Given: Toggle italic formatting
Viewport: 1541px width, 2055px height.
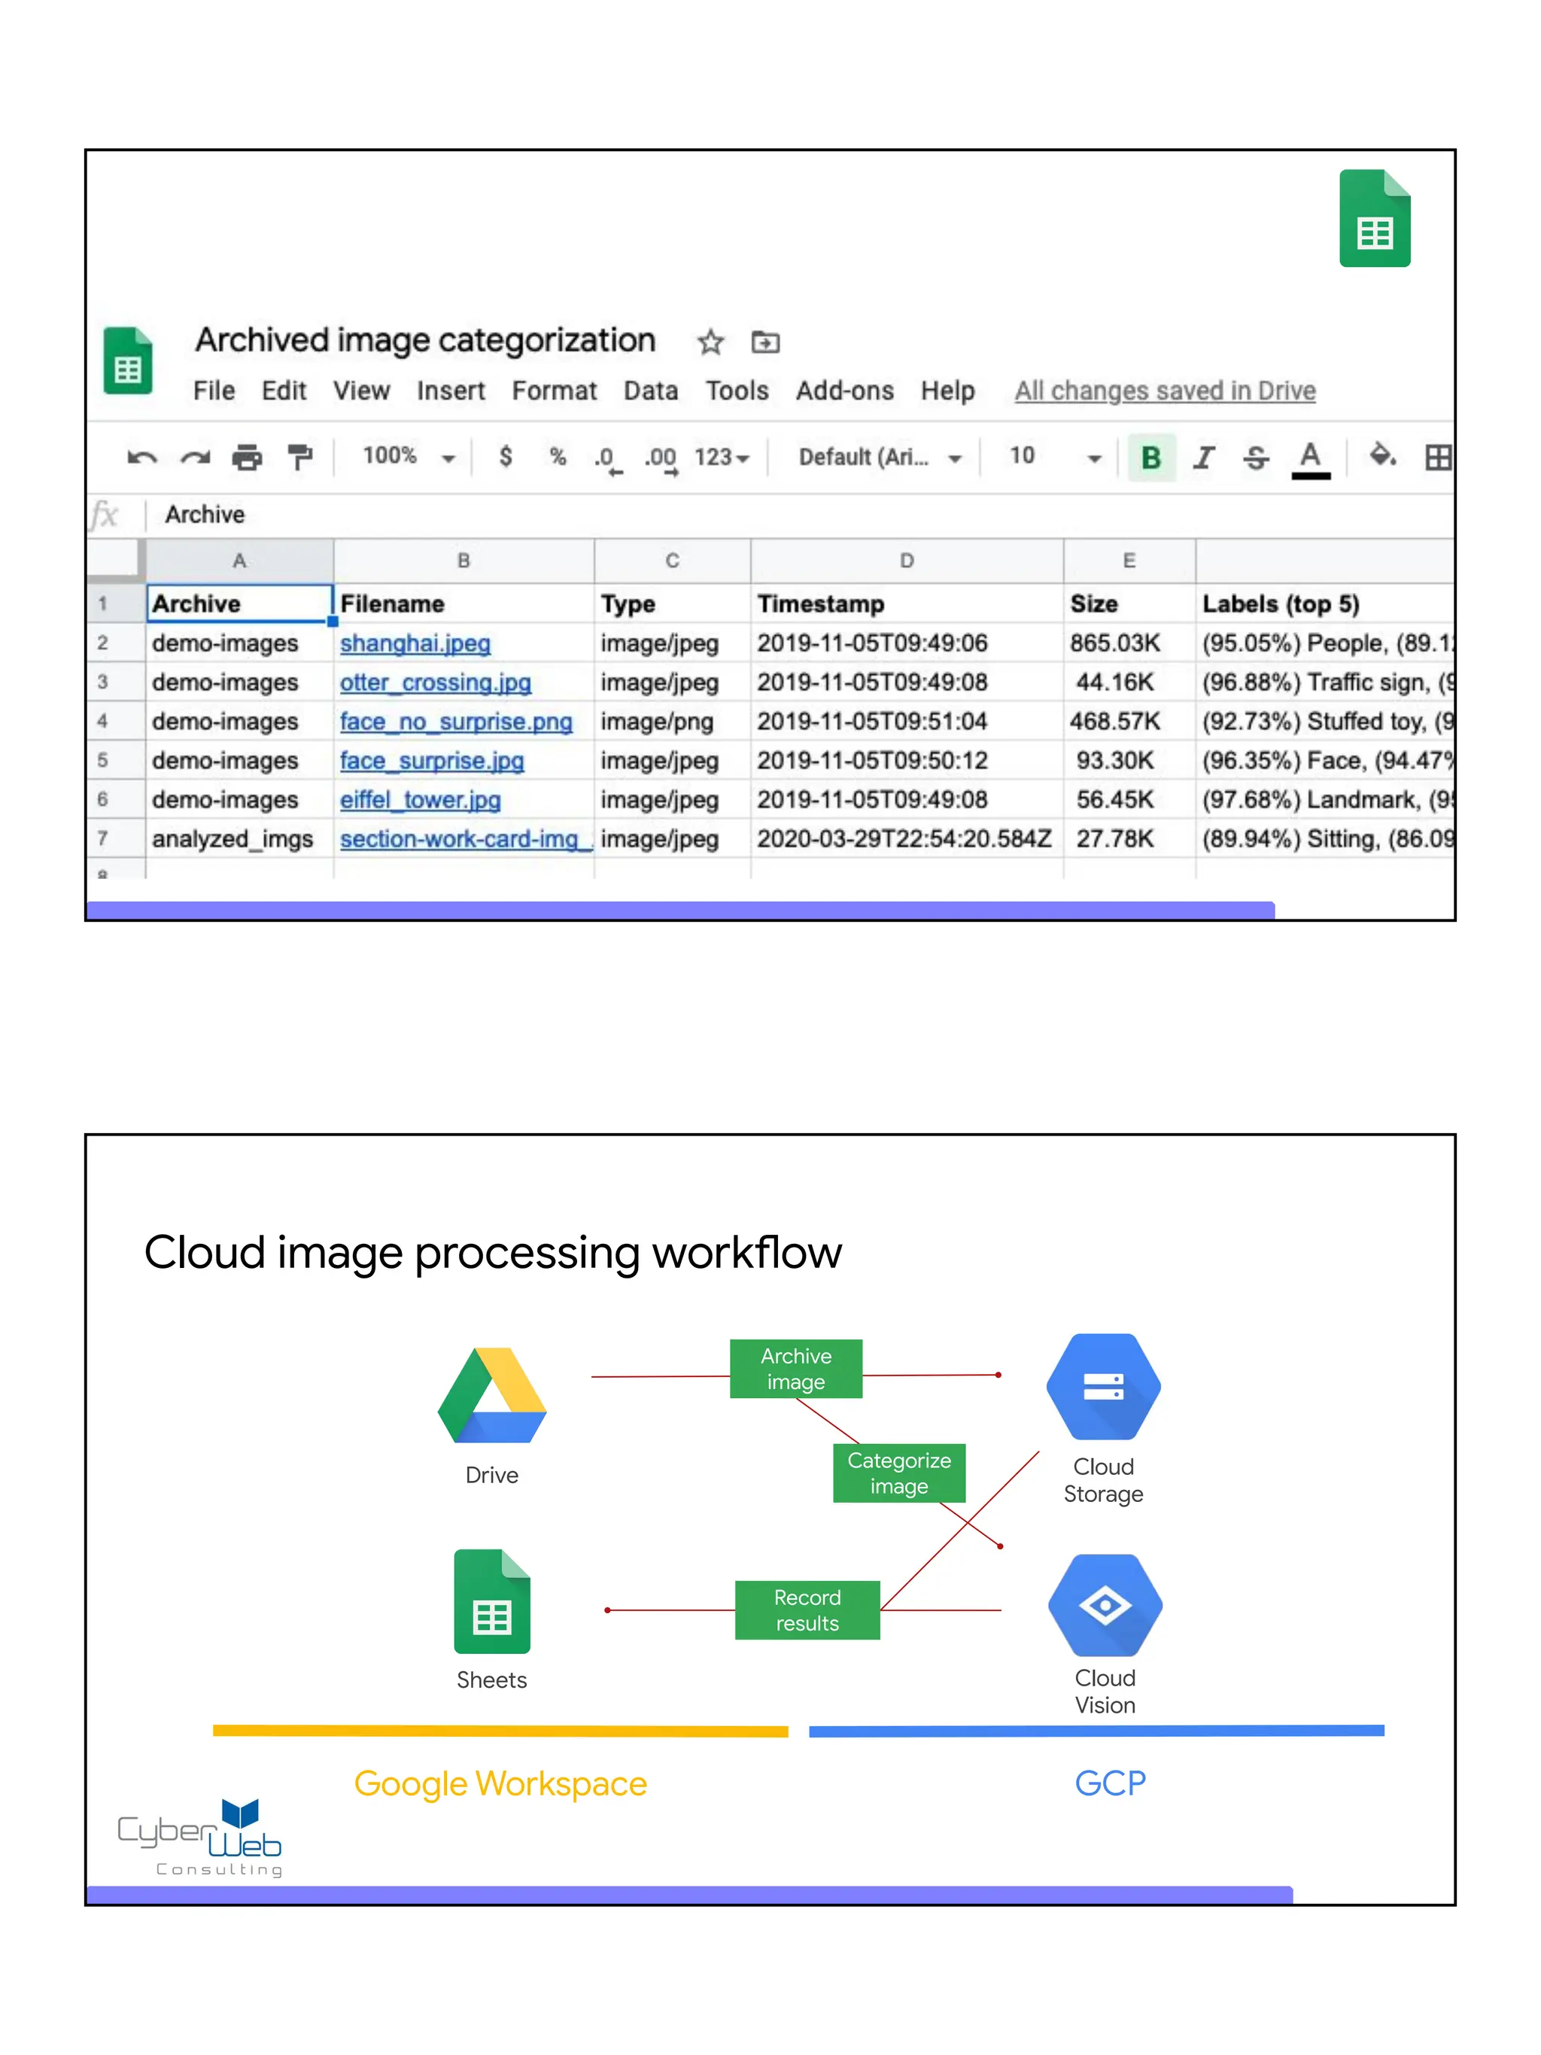Looking at the screenshot, I should pos(1204,457).
